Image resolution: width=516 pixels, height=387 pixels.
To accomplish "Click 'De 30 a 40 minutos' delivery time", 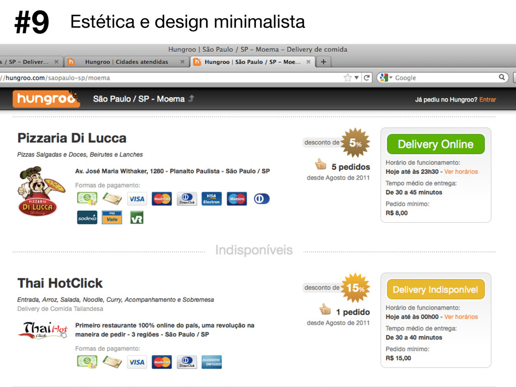I will click(x=414, y=337).
